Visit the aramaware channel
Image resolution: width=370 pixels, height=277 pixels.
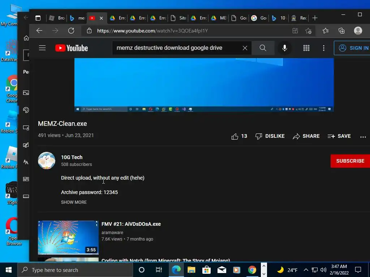[112, 233]
